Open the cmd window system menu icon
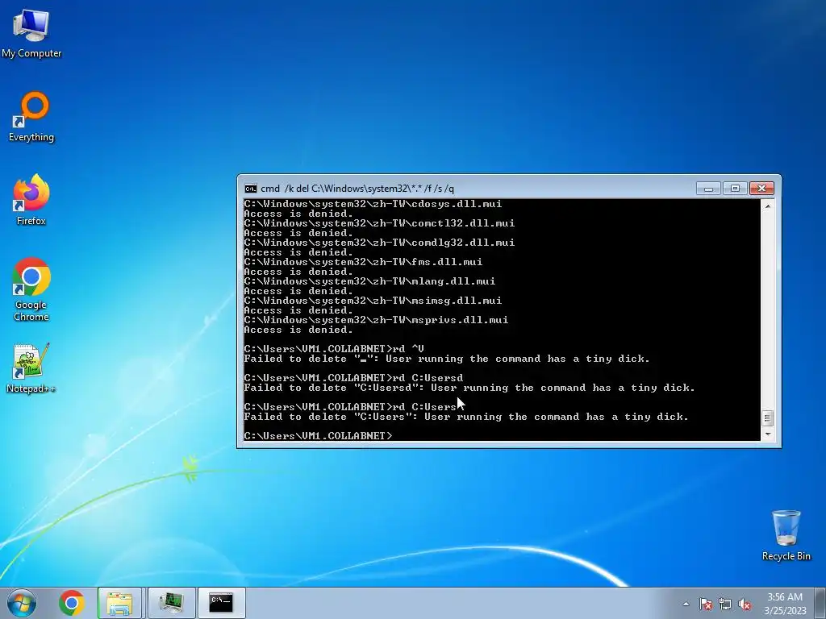Screen dimensions: 826x619 (251, 189)
